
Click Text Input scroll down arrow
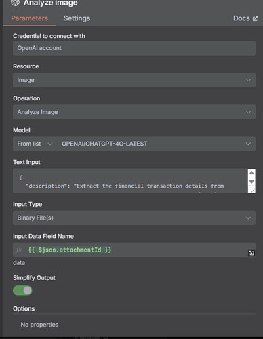[x=251, y=182]
